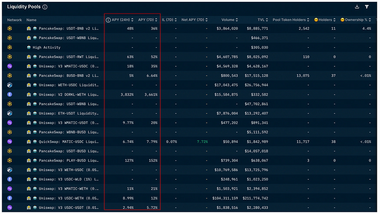Open PancakeSwap: USDT-BUSD pool link

[69, 151]
